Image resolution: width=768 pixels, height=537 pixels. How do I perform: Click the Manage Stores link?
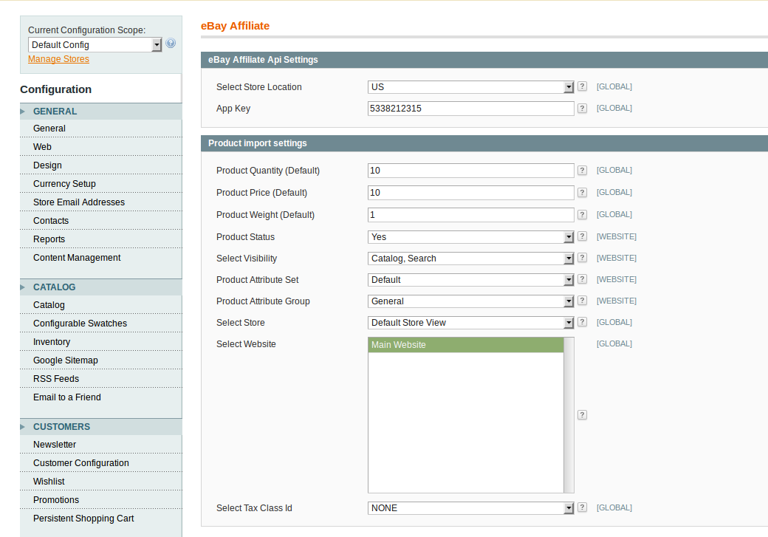58,59
